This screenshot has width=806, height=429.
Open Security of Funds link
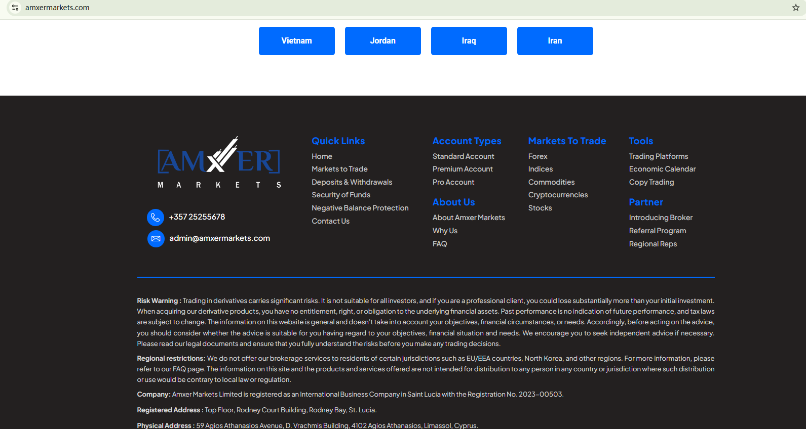click(x=341, y=195)
